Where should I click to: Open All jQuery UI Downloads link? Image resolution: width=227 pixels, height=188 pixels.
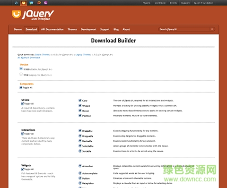click(x=29, y=58)
